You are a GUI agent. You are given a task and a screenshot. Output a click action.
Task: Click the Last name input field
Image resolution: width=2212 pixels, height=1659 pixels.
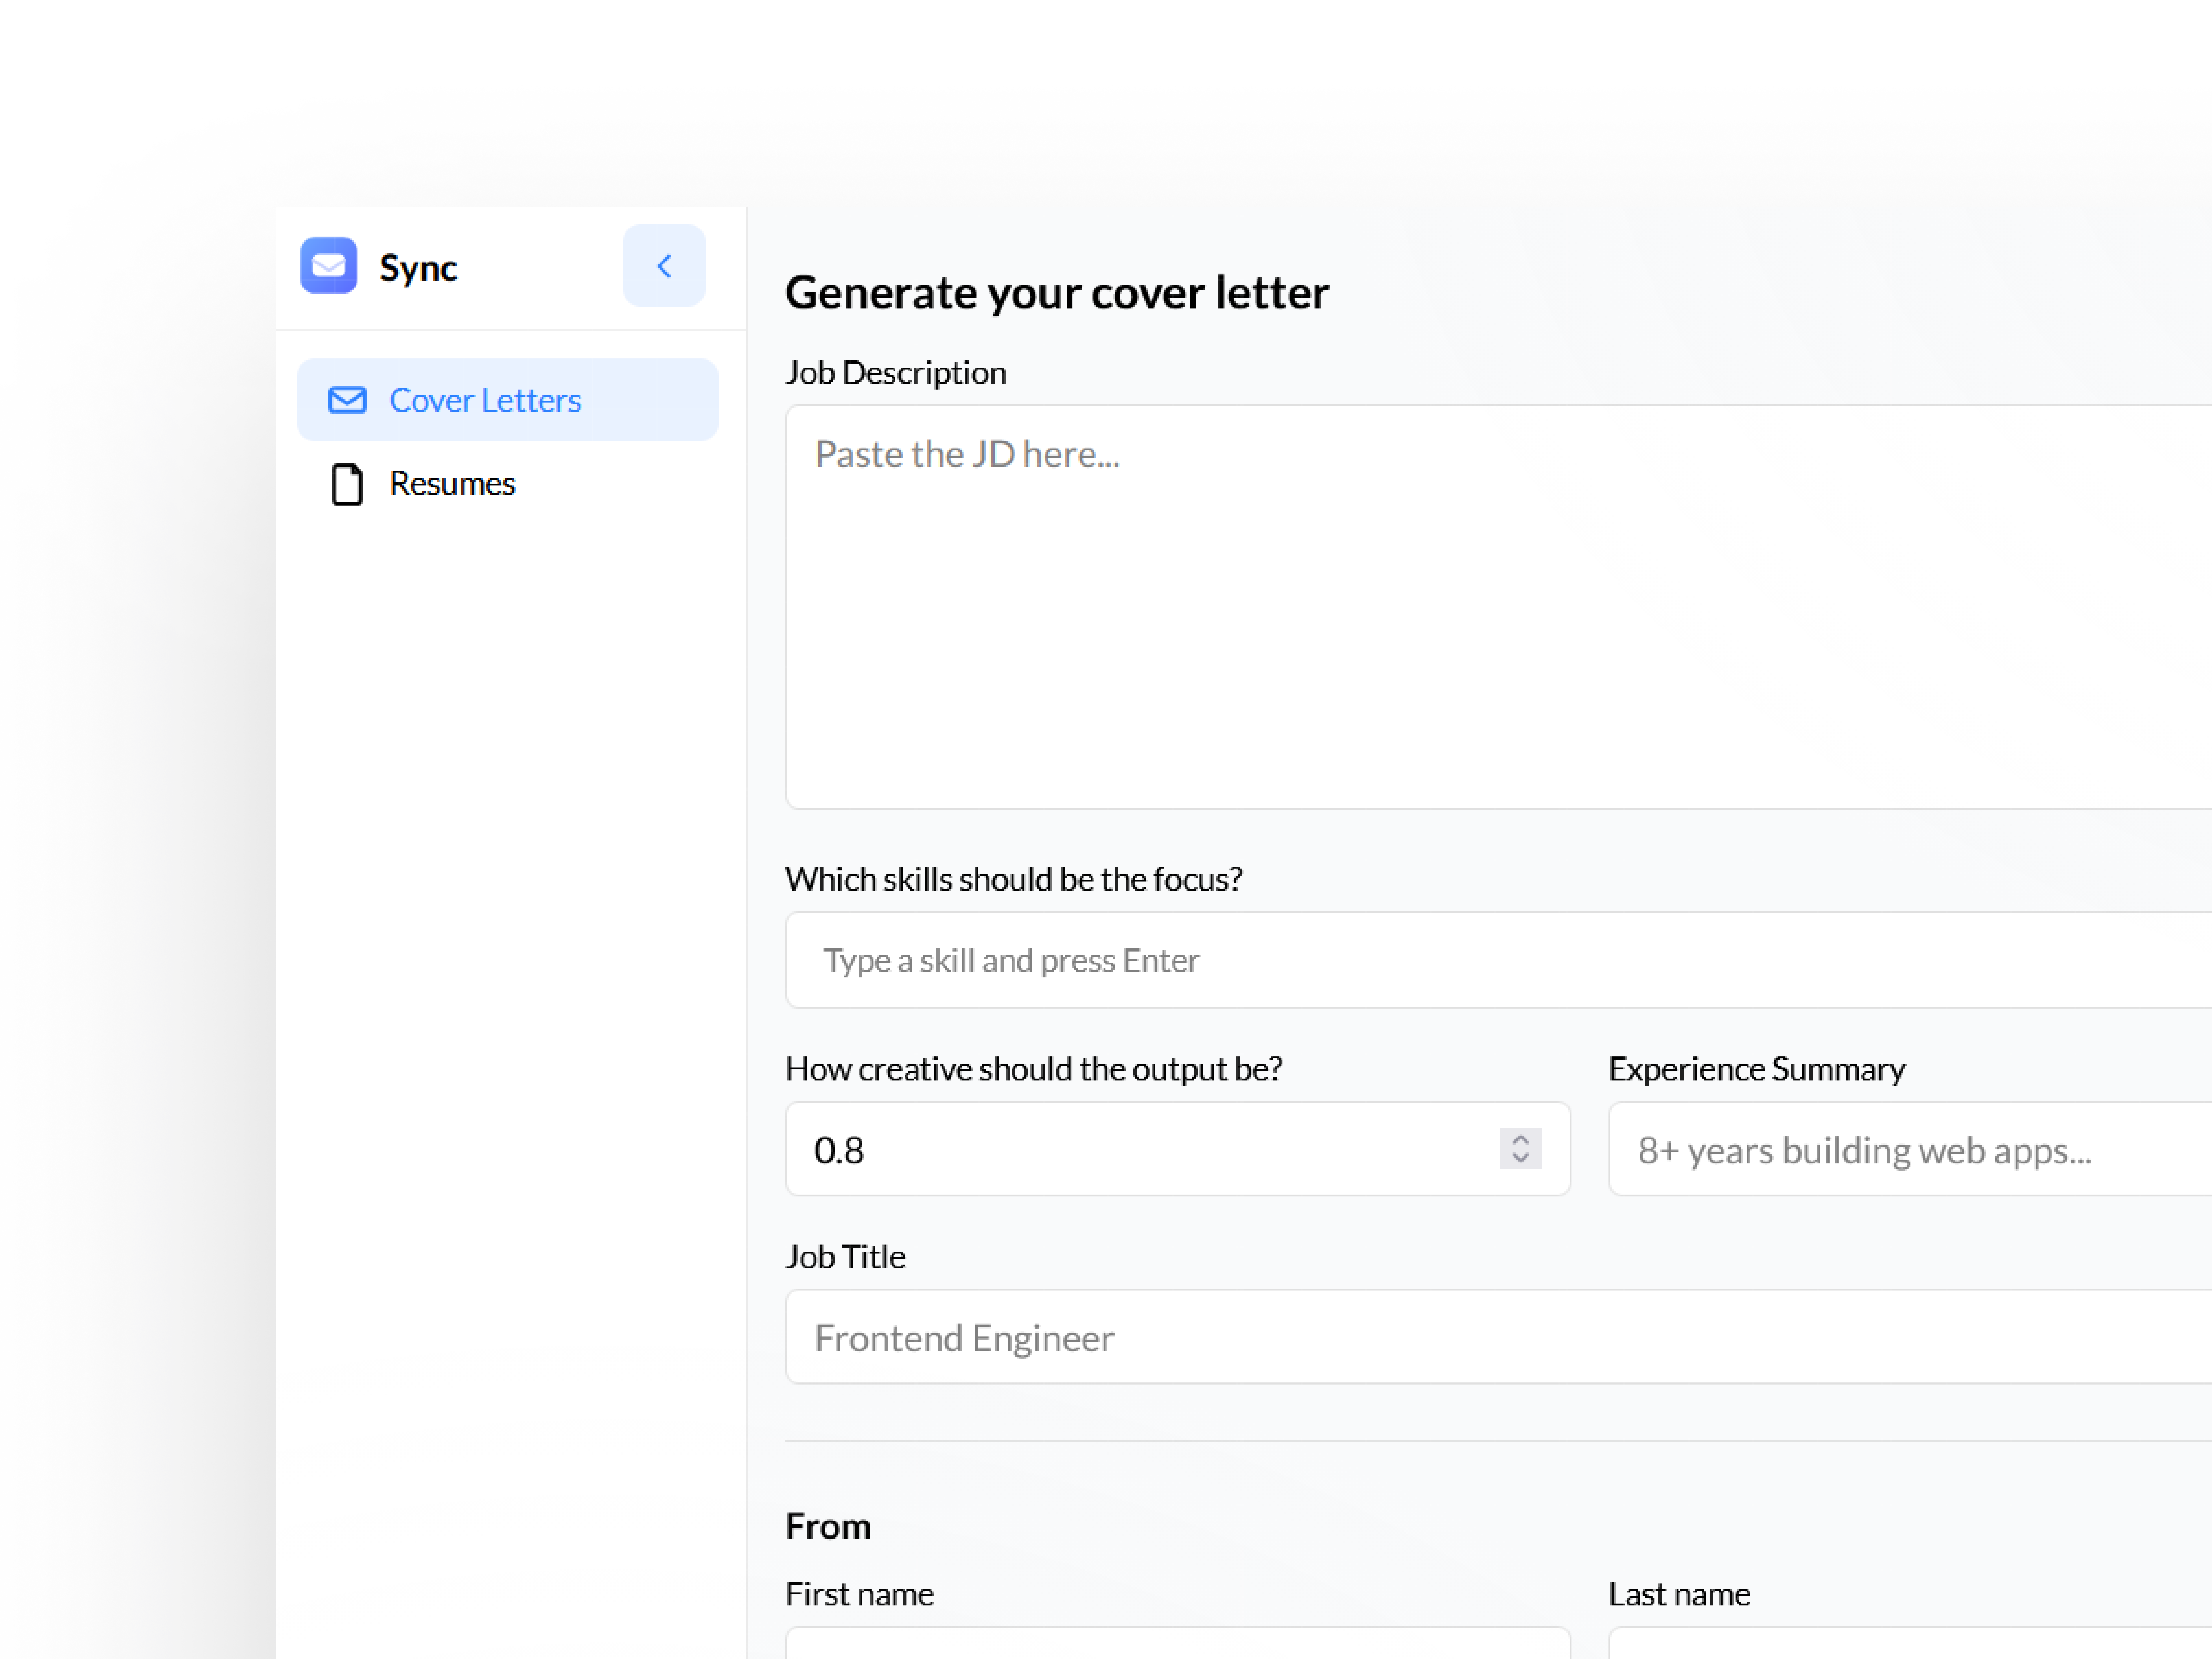[1910, 1643]
